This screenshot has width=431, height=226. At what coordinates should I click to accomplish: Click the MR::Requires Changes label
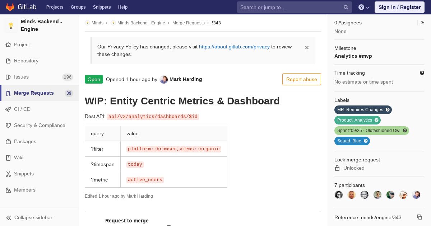pos(363,110)
